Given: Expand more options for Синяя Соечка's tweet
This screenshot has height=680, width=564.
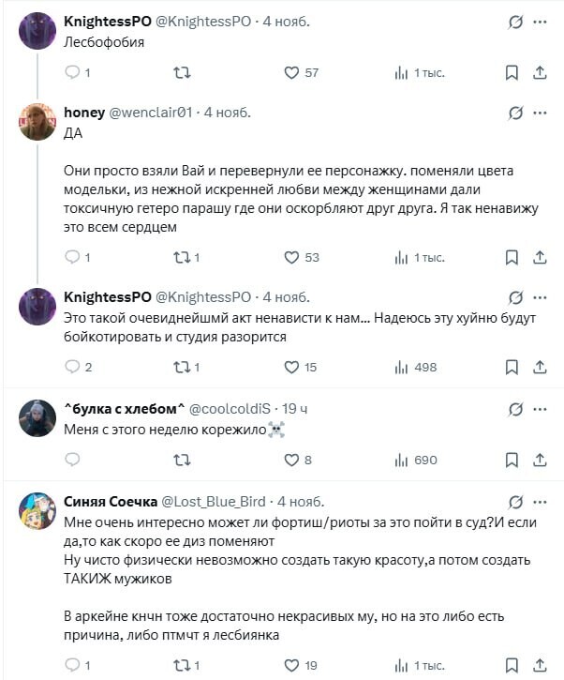Looking at the screenshot, I should [540, 502].
